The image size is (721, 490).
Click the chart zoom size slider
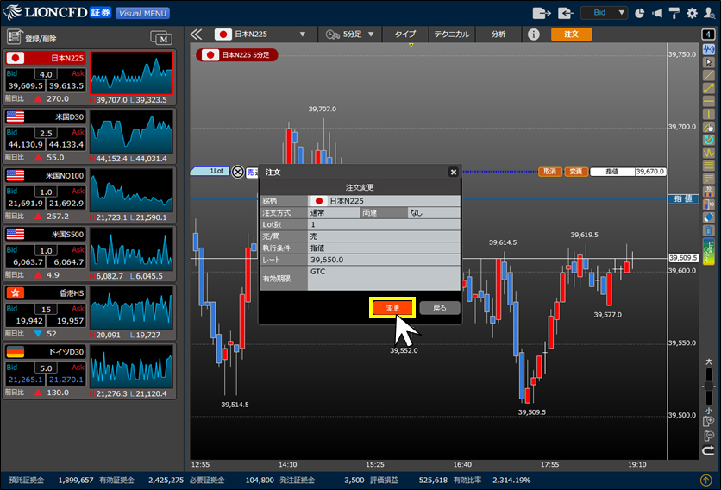point(709,386)
